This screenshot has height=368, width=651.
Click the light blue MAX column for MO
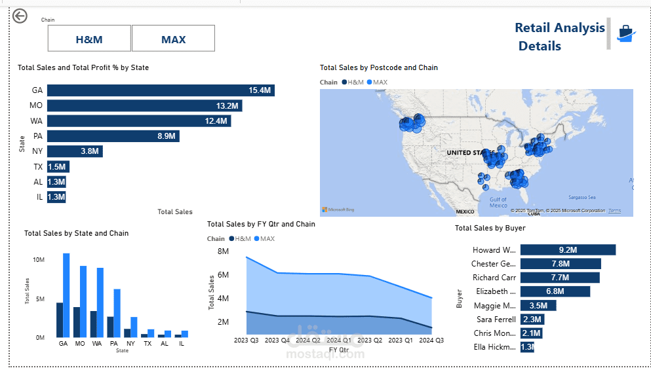(83, 302)
